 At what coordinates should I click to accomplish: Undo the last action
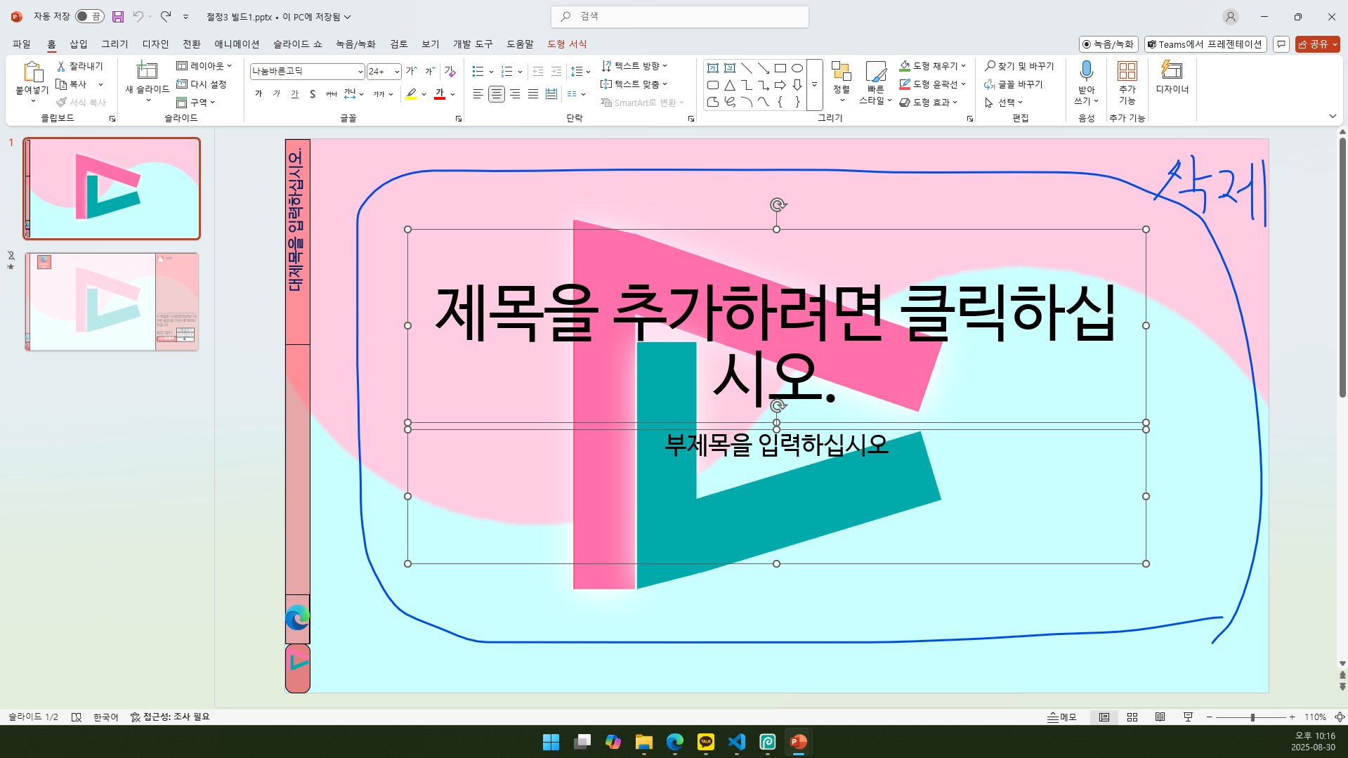[x=138, y=16]
